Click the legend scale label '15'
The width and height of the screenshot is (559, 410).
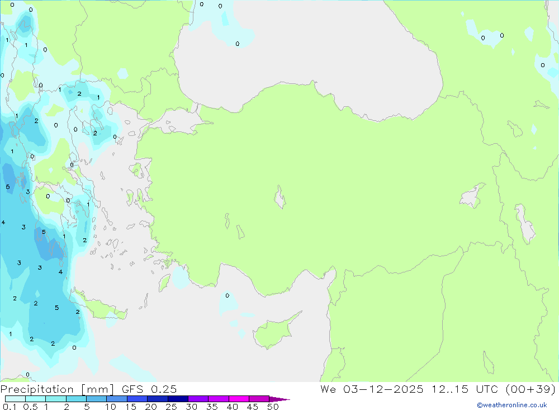click(131, 407)
